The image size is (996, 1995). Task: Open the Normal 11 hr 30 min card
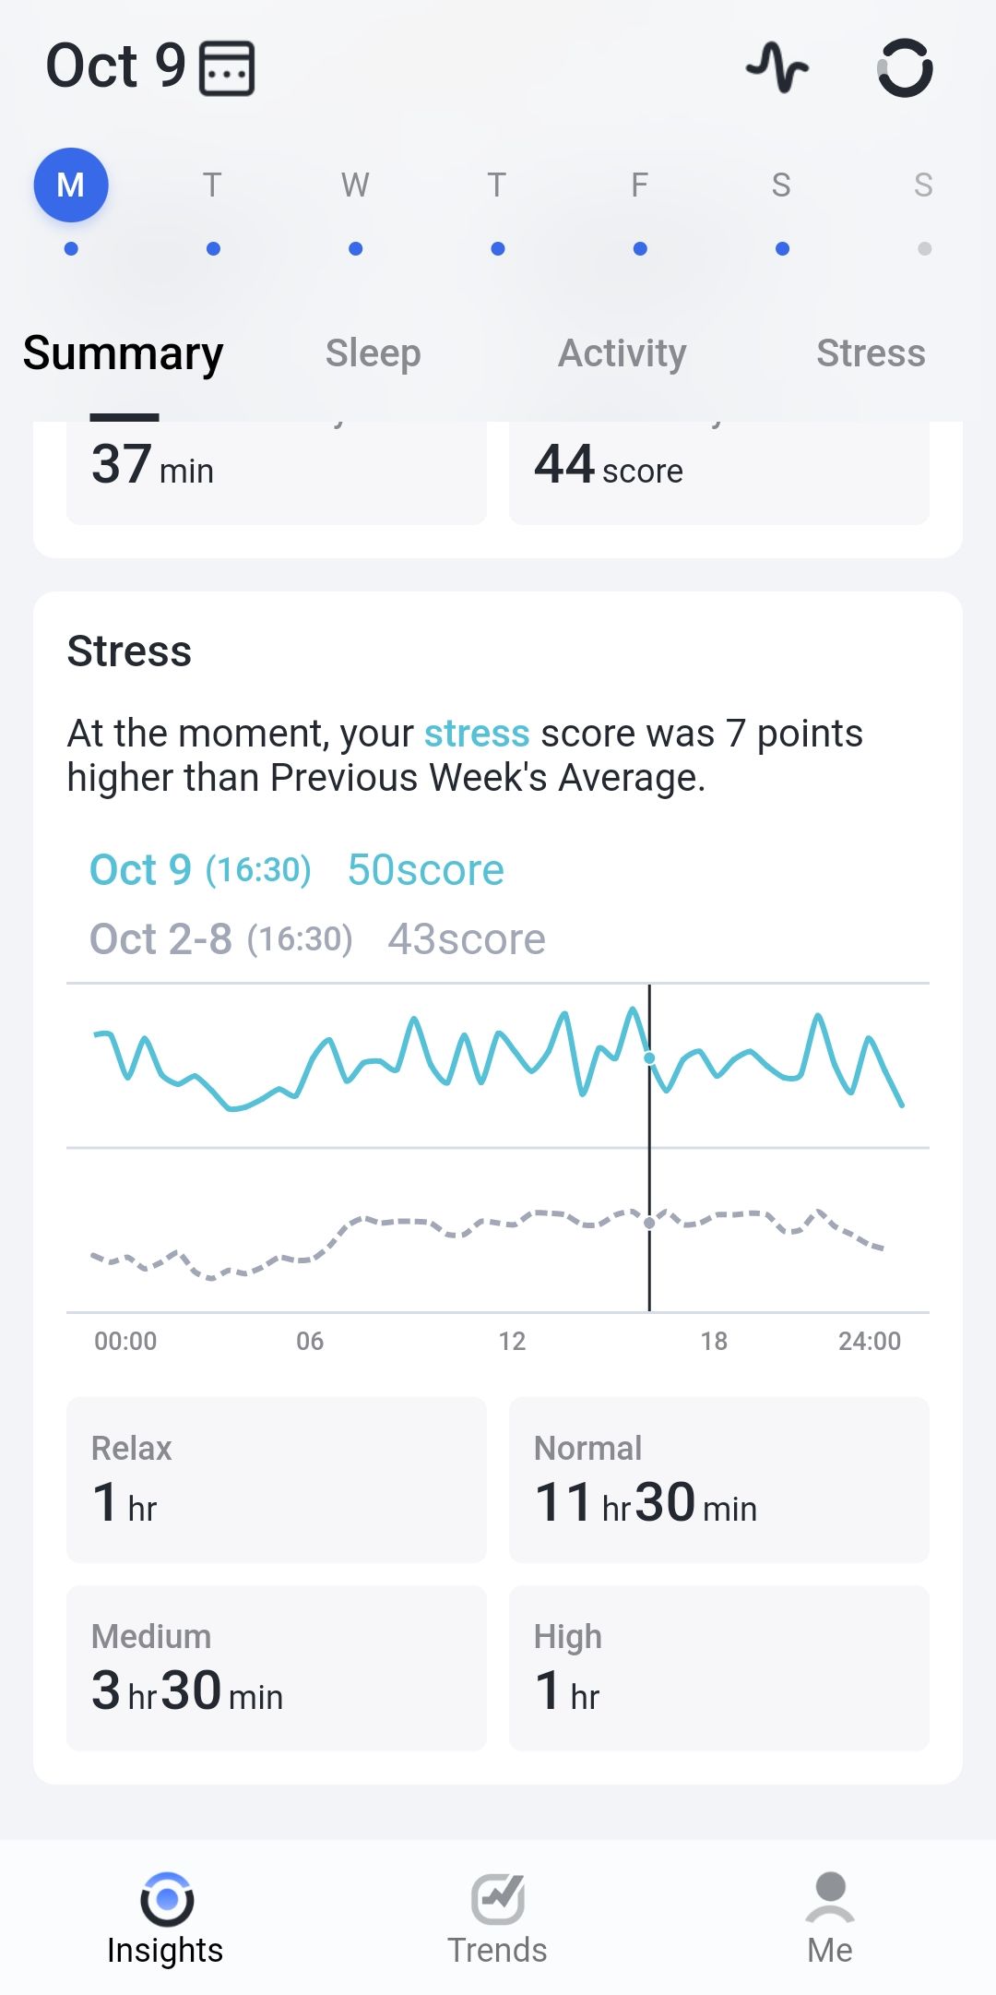pos(719,1479)
